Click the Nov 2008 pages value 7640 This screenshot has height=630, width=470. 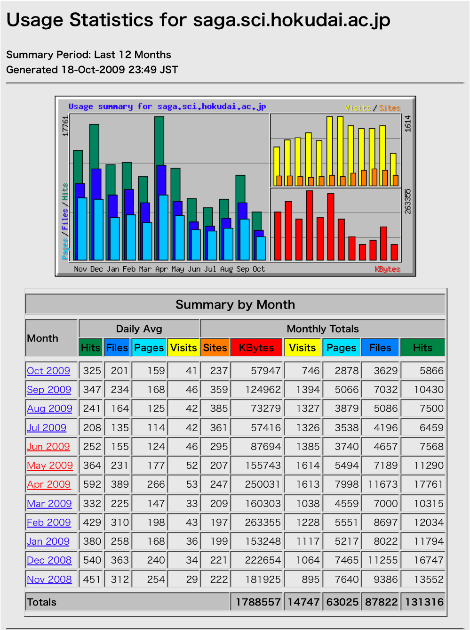347,580
